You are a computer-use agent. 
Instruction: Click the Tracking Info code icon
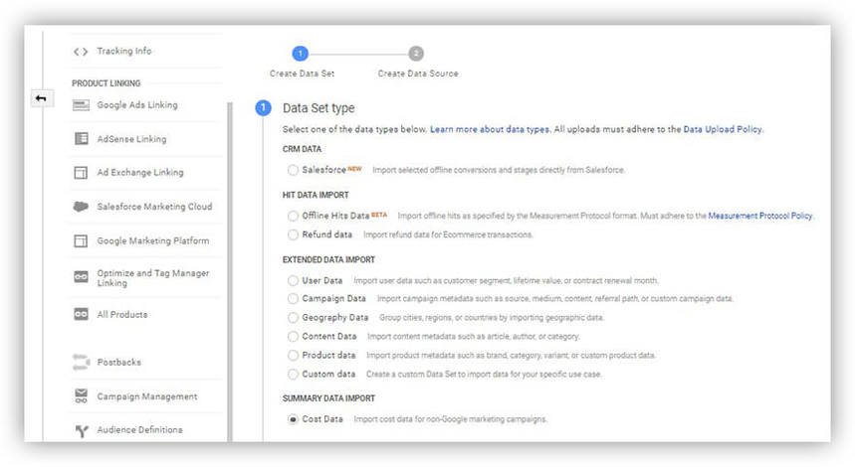click(x=81, y=52)
